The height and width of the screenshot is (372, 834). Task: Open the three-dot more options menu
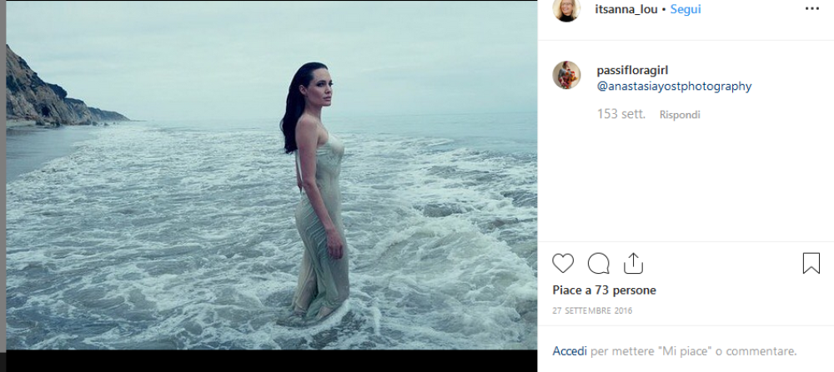pos(811,9)
